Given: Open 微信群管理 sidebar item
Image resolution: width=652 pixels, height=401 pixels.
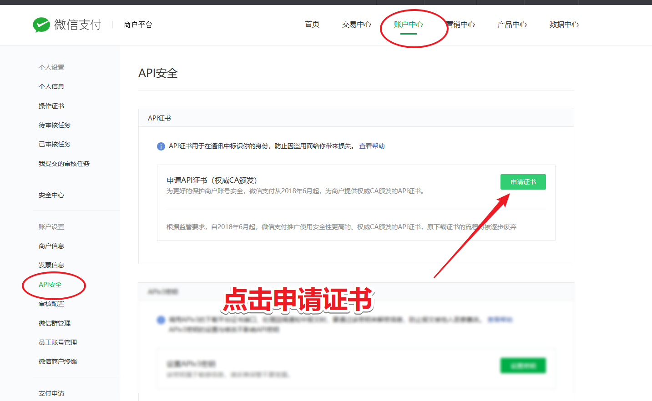Looking at the screenshot, I should tap(55, 323).
